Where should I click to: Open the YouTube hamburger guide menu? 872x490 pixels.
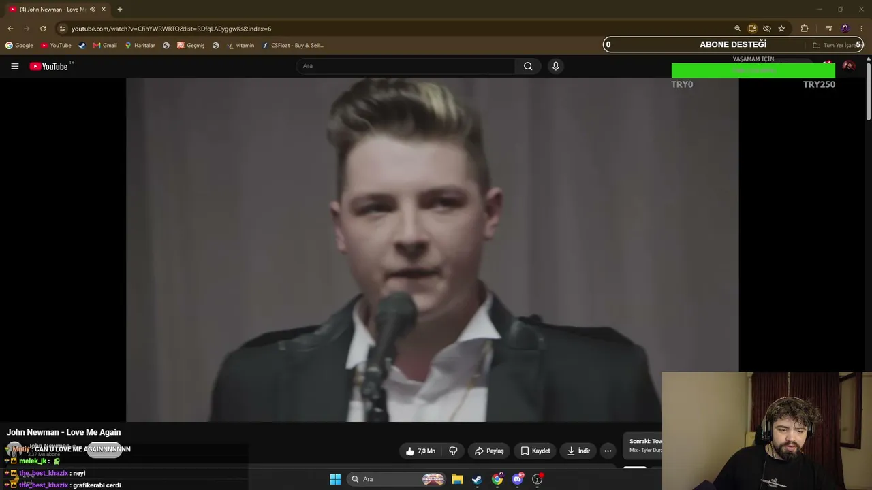click(14, 66)
